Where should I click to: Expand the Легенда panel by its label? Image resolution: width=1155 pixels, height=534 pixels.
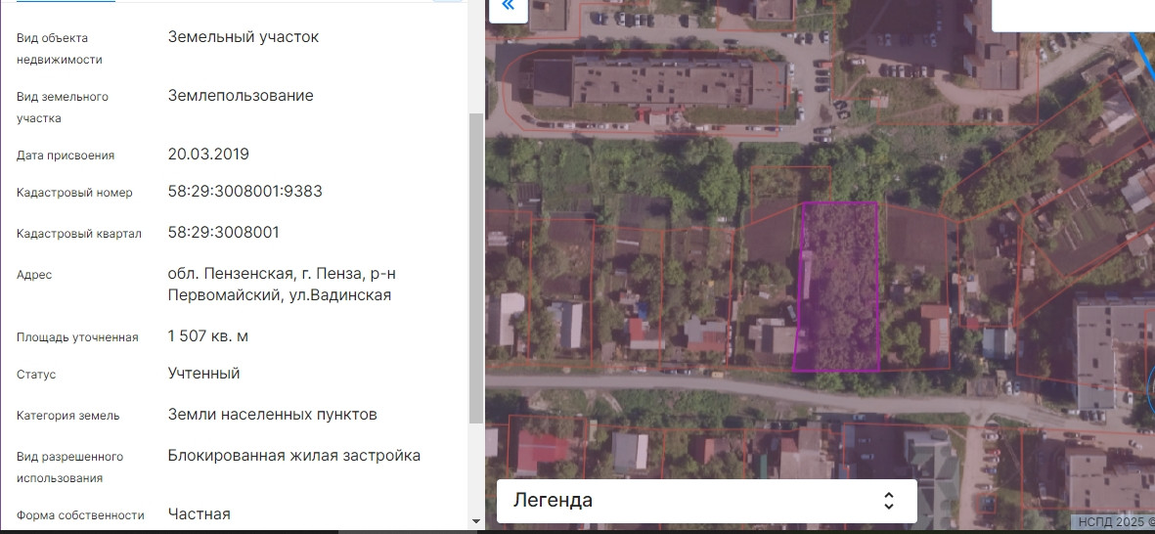[554, 501]
